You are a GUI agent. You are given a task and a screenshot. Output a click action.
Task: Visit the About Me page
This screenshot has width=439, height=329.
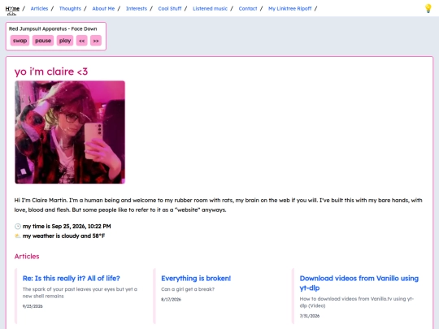tap(103, 9)
